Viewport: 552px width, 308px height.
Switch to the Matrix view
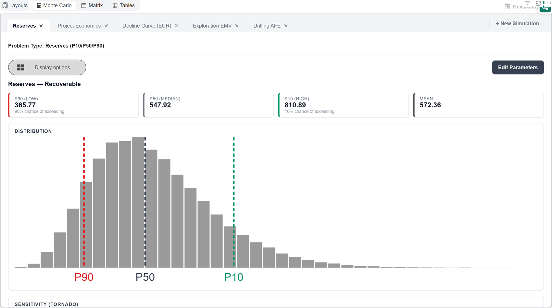tap(92, 6)
